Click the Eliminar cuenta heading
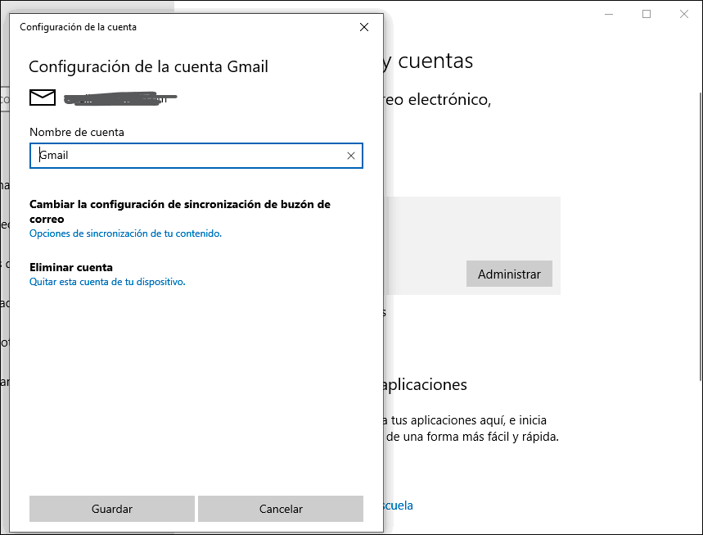The height and width of the screenshot is (535, 703). pyautogui.click(x=71, y=267)
